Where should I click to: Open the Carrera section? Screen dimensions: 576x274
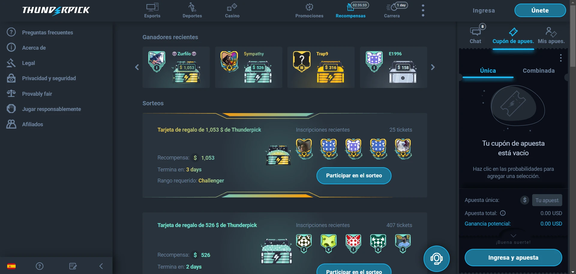click(x=392, y=11)
